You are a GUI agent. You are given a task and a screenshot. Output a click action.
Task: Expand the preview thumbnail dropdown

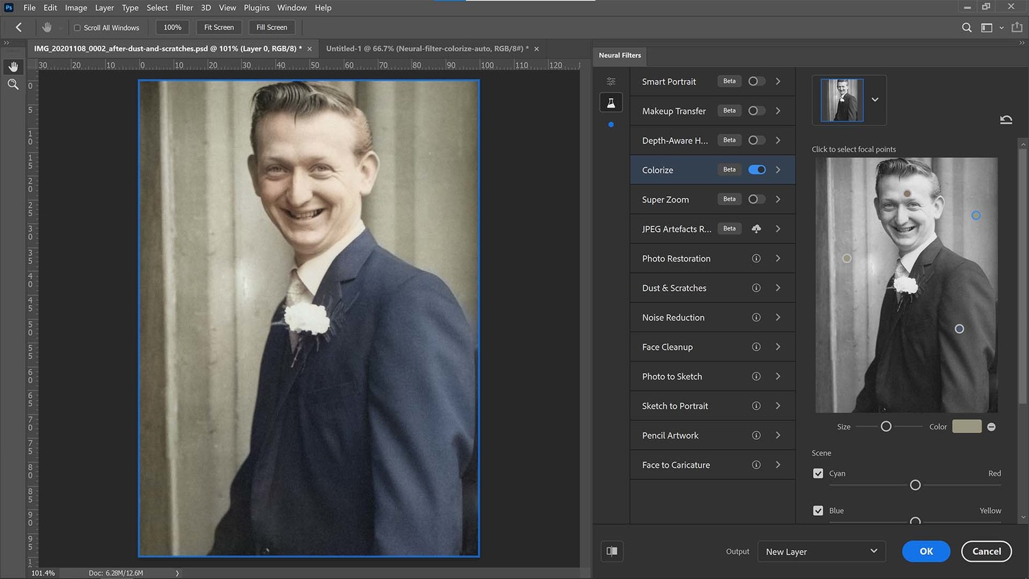875,99
